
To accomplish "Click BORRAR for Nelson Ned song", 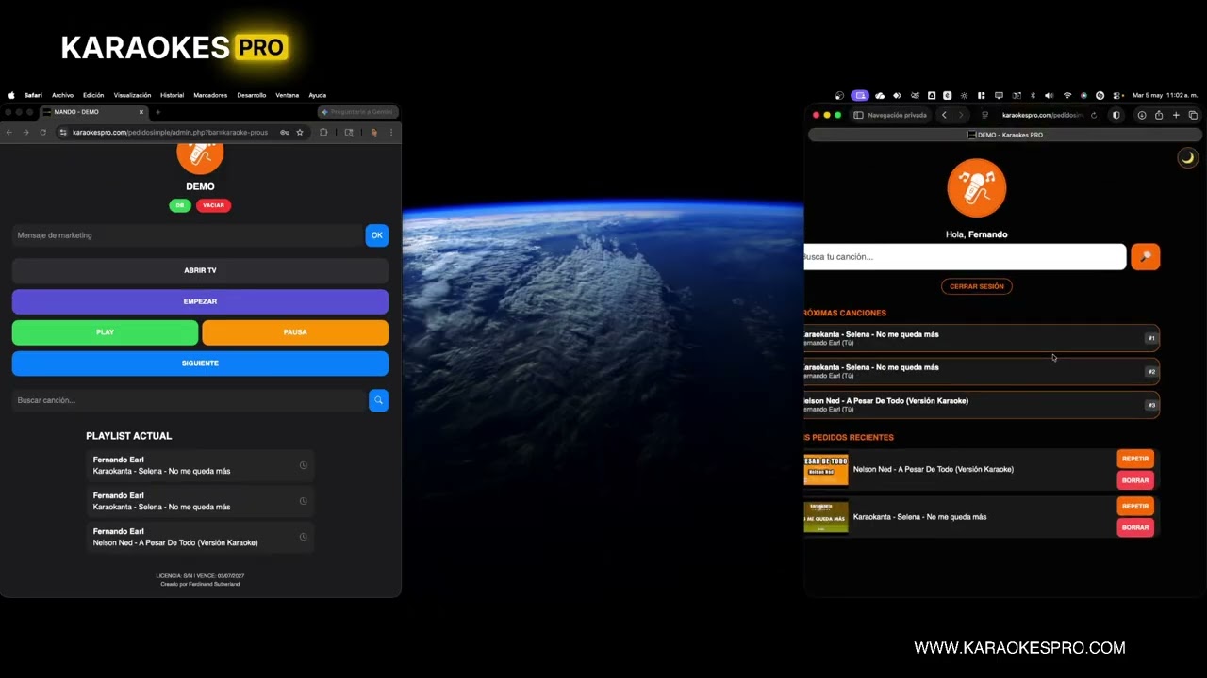I will (x=1135, y=480).
